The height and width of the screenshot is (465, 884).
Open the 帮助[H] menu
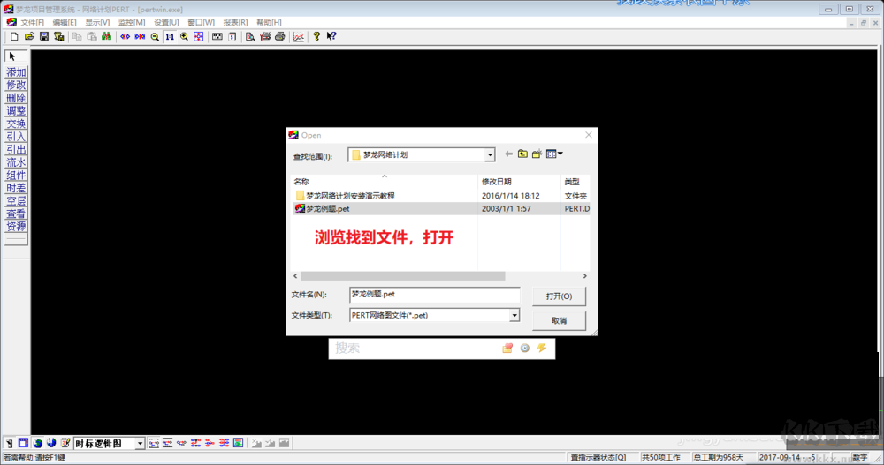[269, 23]
